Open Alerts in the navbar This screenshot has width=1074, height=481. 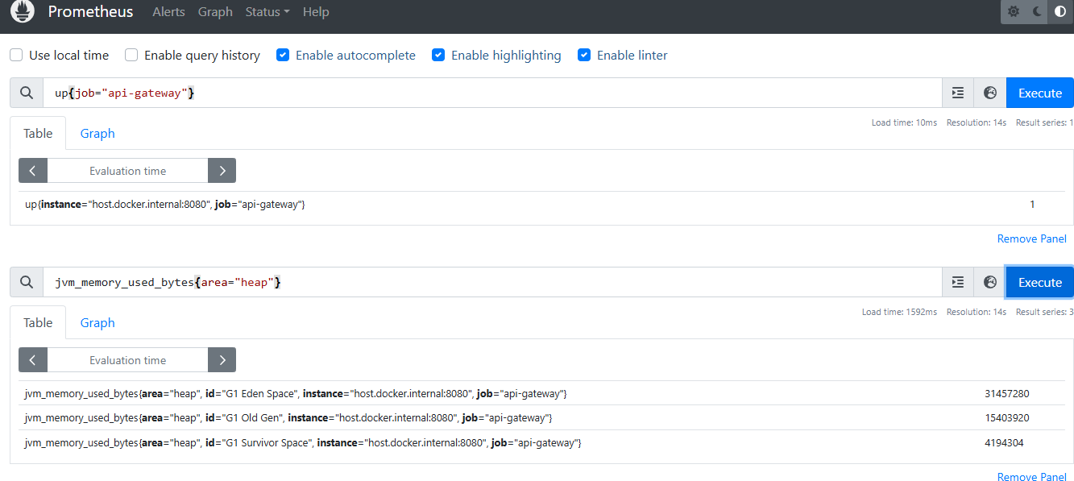[168, 12]
